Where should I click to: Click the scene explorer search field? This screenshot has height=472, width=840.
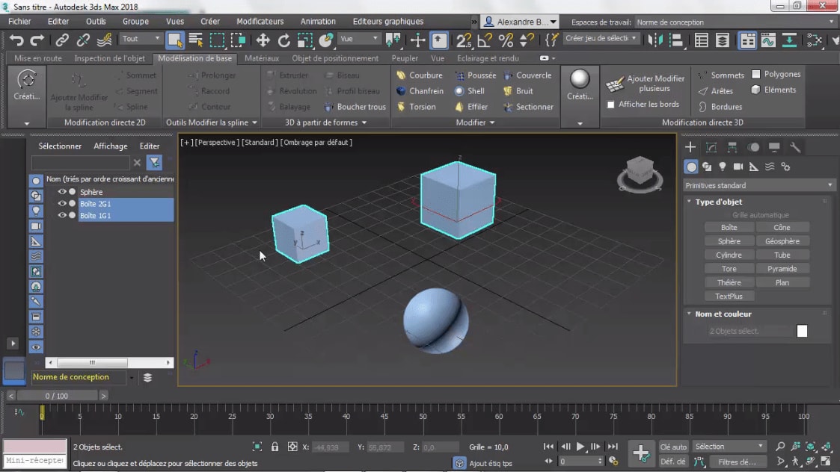click(x=80, y=162)
